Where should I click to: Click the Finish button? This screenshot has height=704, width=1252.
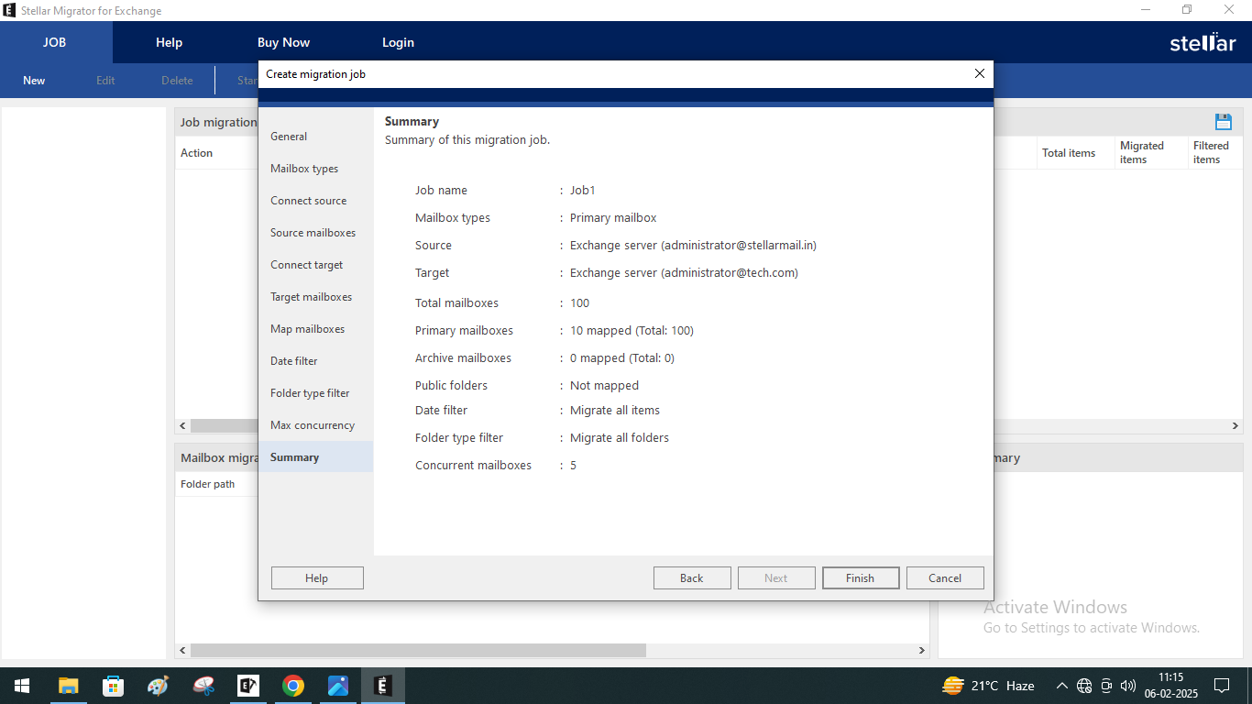[860, 578]
